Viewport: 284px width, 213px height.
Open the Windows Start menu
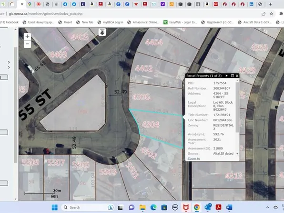pyautogui.click(x=54, y=207)
